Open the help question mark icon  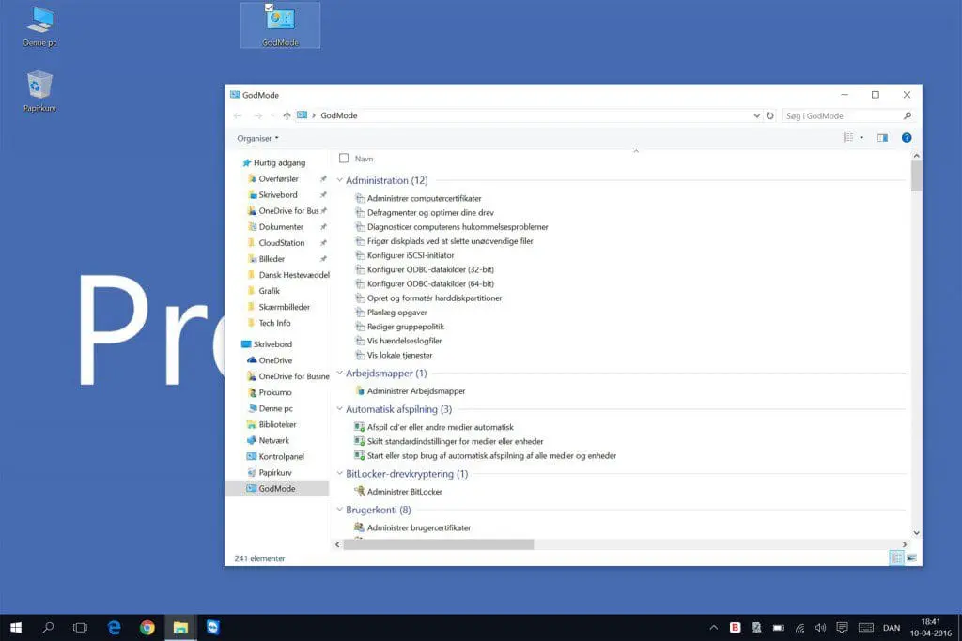click(x=907, y=138)
